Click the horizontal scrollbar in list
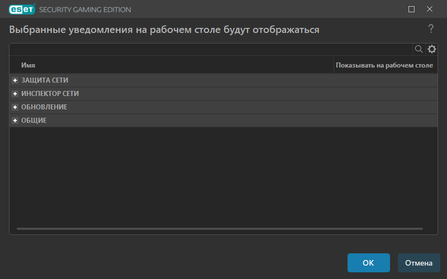The width and height of the screenshot is (447, 279). click(220, 229)
